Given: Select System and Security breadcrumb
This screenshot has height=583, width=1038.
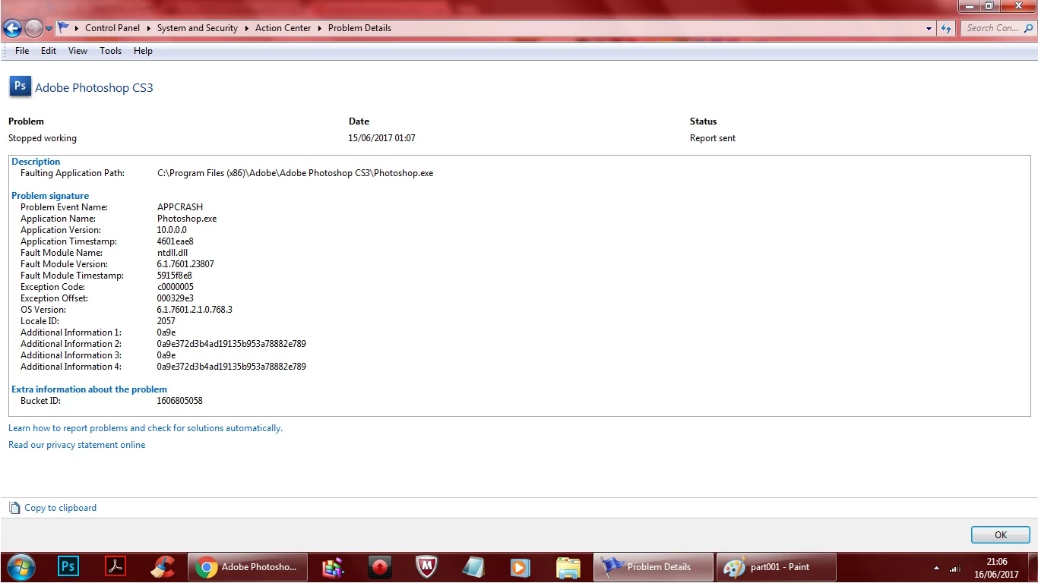Looking at the screenshot, I should (x=198, y=28).
